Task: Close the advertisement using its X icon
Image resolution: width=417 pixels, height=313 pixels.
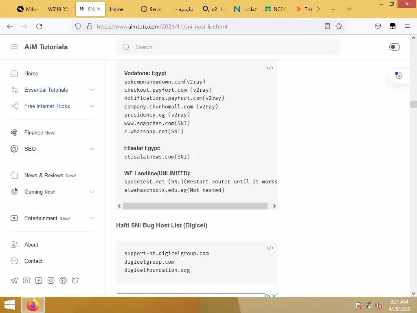Action: tap(274, 295)
